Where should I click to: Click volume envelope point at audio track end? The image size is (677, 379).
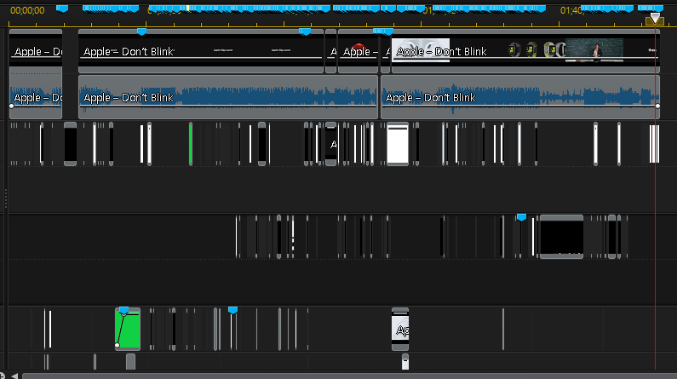coord(657,106)
